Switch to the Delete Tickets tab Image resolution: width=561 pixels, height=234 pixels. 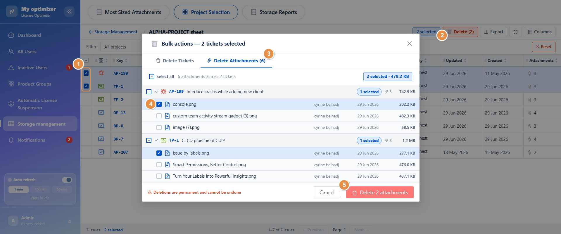tap(175, 60)
